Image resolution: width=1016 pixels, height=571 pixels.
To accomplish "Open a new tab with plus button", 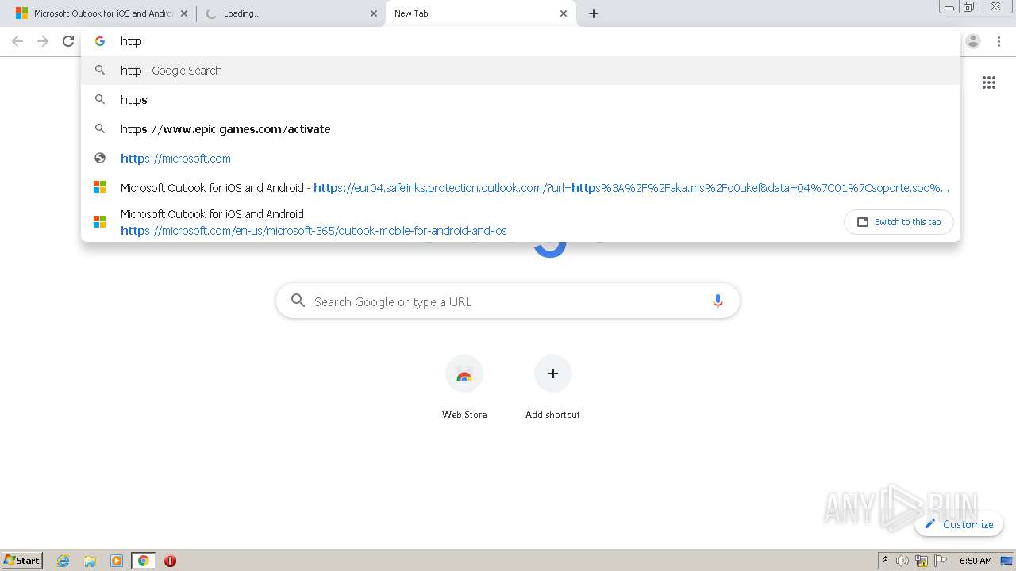I will (x=594, y=13).
